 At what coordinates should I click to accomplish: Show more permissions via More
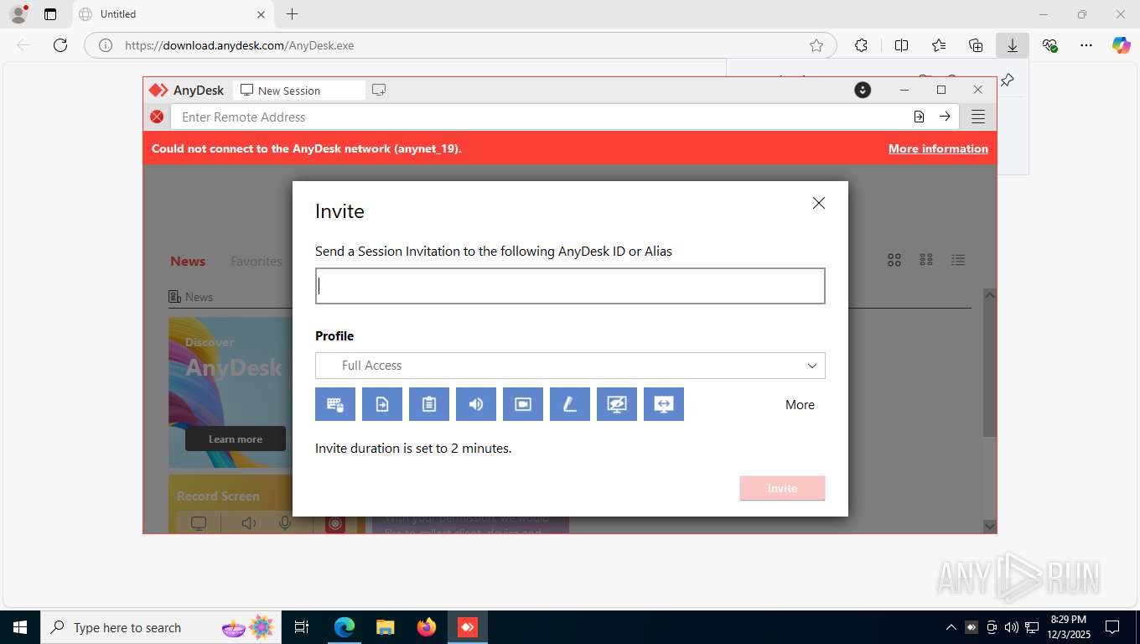pos(800,404)
